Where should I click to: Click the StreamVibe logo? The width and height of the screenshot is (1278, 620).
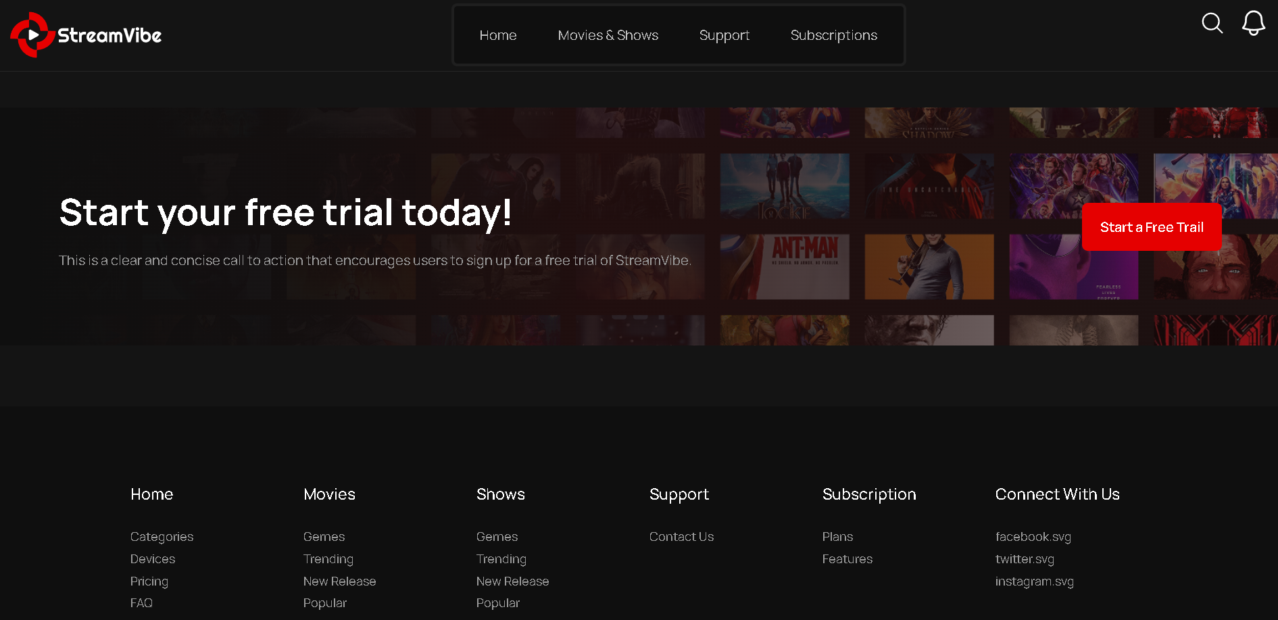(x=86, y=35)
